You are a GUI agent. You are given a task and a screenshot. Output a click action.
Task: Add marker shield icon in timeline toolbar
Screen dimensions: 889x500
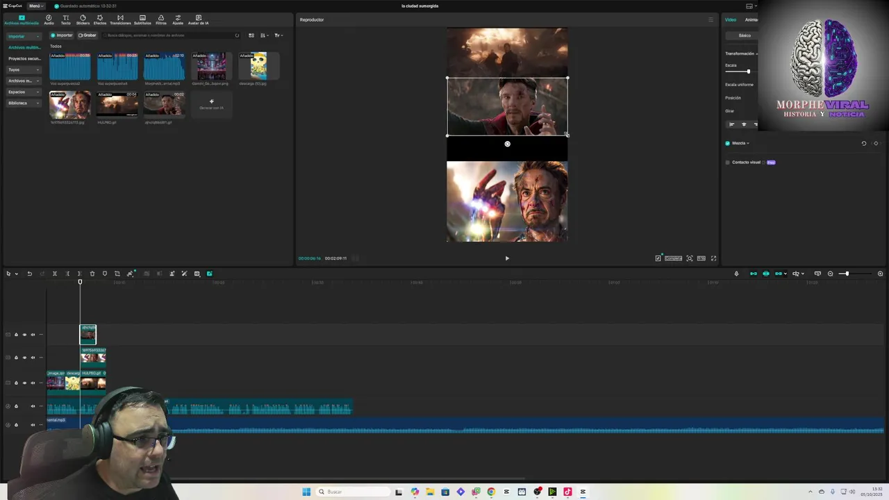point(105,274)
